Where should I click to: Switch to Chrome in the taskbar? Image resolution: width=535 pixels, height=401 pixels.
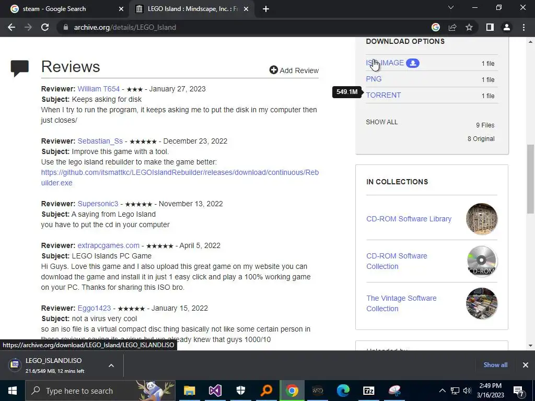[x=292, y=391]
